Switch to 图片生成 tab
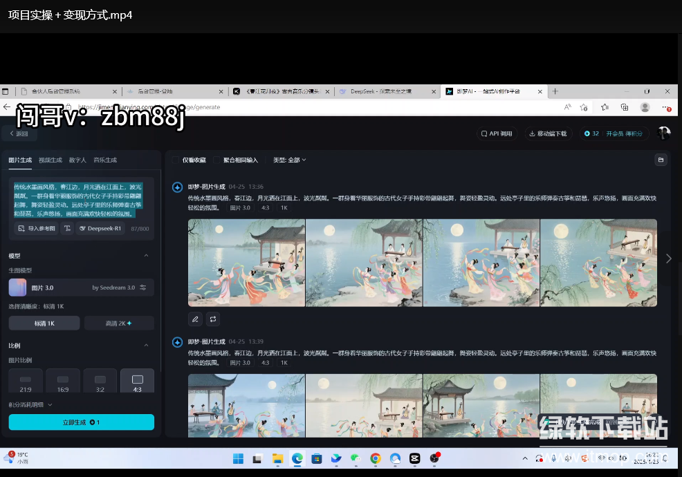The height and width of the screenshot is (477, 682). pyautogui.click(x=20, y=160)
